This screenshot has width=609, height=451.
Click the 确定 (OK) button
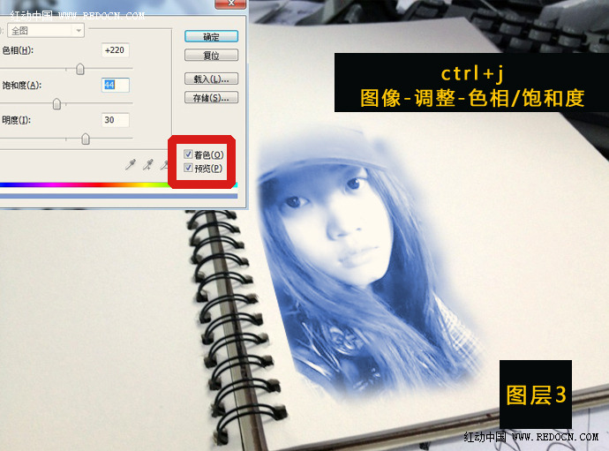point(211,36)
